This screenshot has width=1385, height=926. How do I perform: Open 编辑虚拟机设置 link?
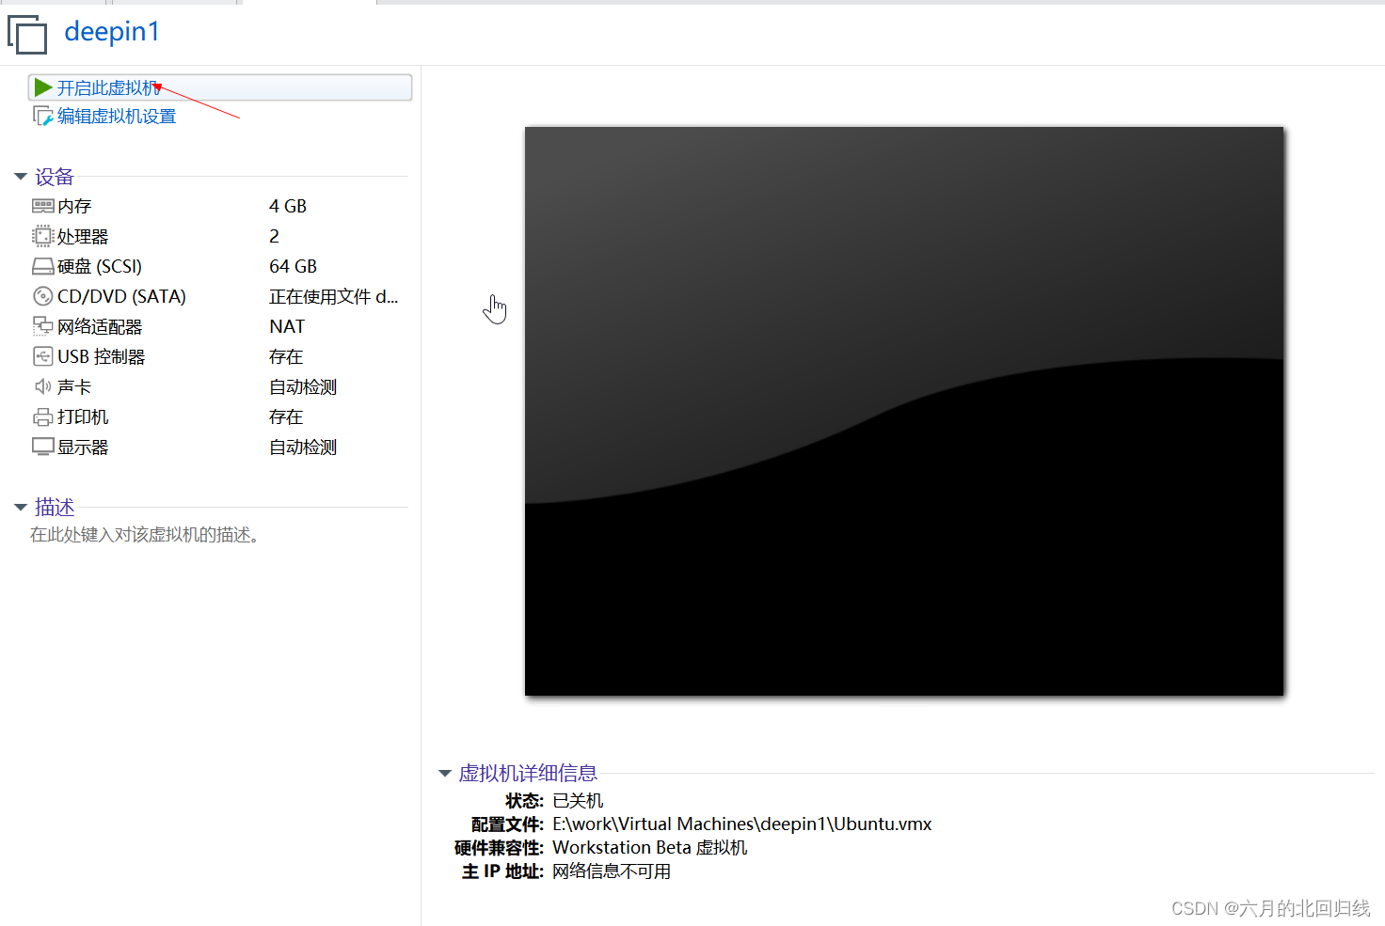coord(117,117)
